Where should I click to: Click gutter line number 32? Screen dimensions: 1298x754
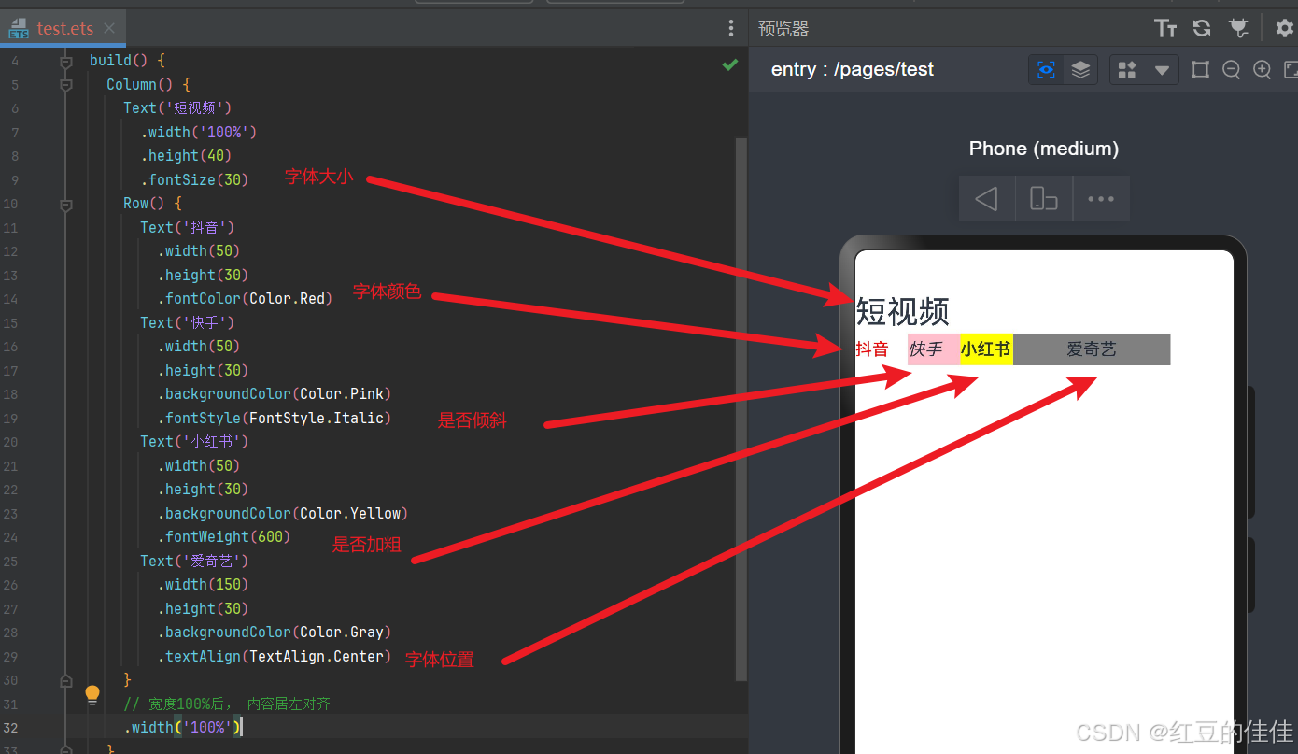pyautogui.click(x=10, y=728)
